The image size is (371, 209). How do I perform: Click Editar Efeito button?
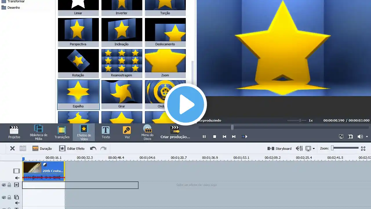click(x=72, y=148)
